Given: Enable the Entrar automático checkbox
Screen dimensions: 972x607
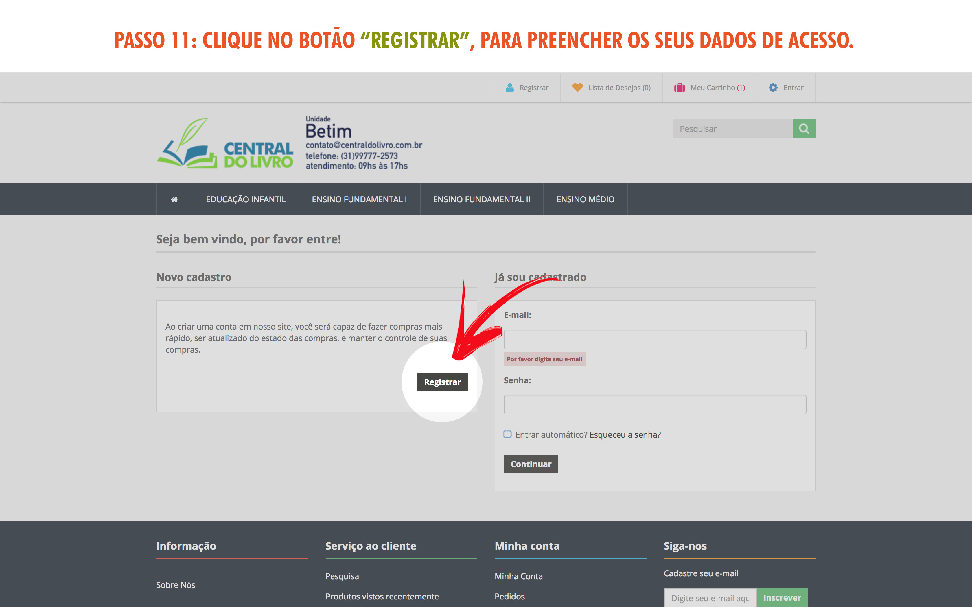Looking at the screenshot, I should [x=507, y=434].
